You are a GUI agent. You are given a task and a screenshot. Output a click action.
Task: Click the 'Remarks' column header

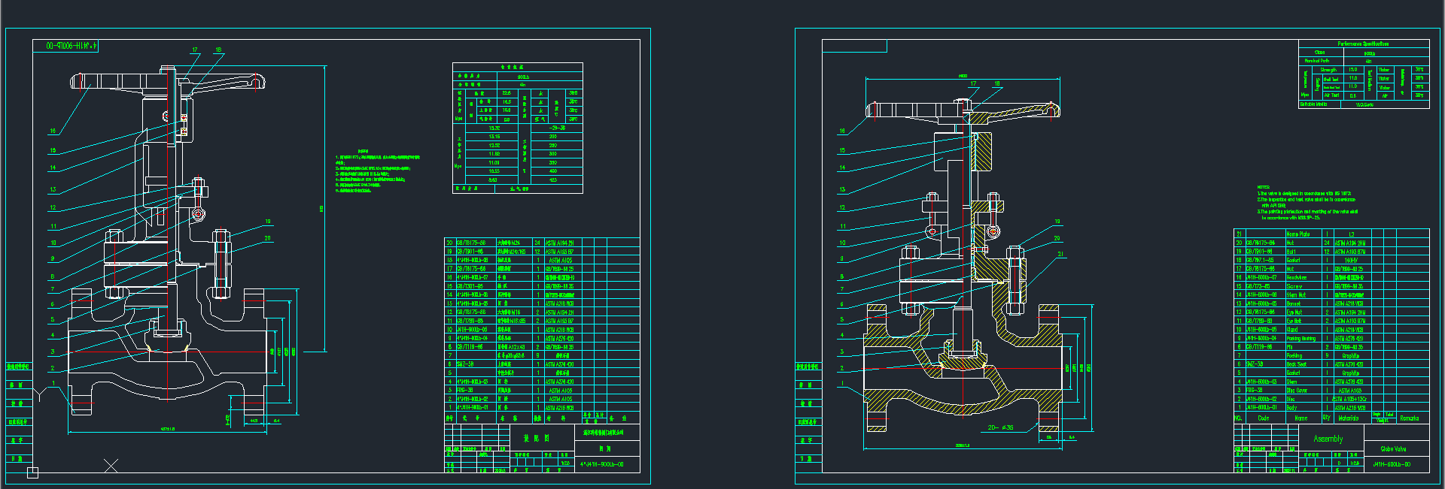coord(1409,418)
